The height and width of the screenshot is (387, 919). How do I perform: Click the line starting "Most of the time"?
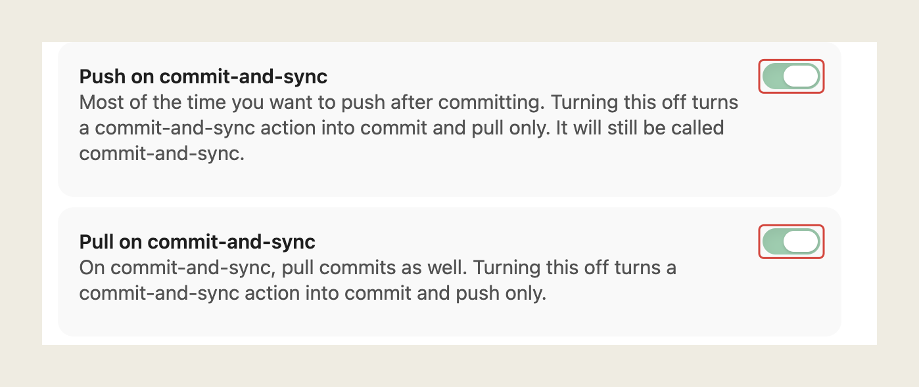pyautogui.click(x=409, y=103)
